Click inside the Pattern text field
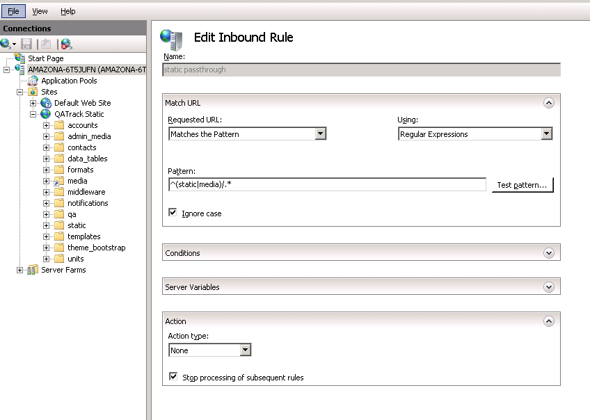The image size is (590, 420). click(327, 184)
